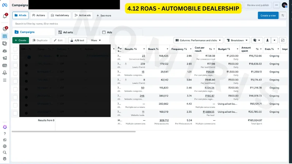
Task: Tick checkbox for row with 239 results
Action: click(x=15, y=65)
